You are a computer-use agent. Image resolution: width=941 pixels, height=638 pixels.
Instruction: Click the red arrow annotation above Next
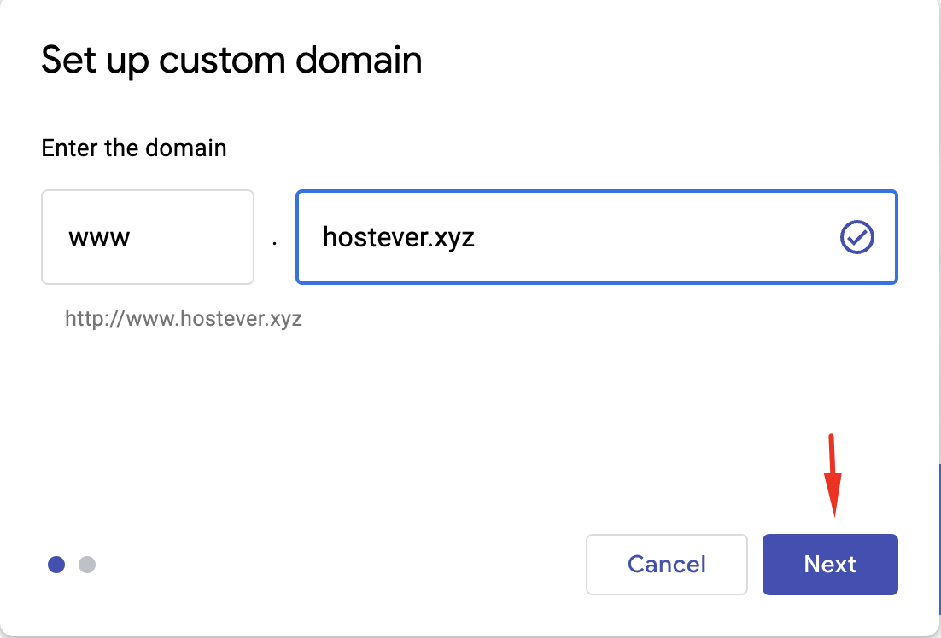(833, 475)
